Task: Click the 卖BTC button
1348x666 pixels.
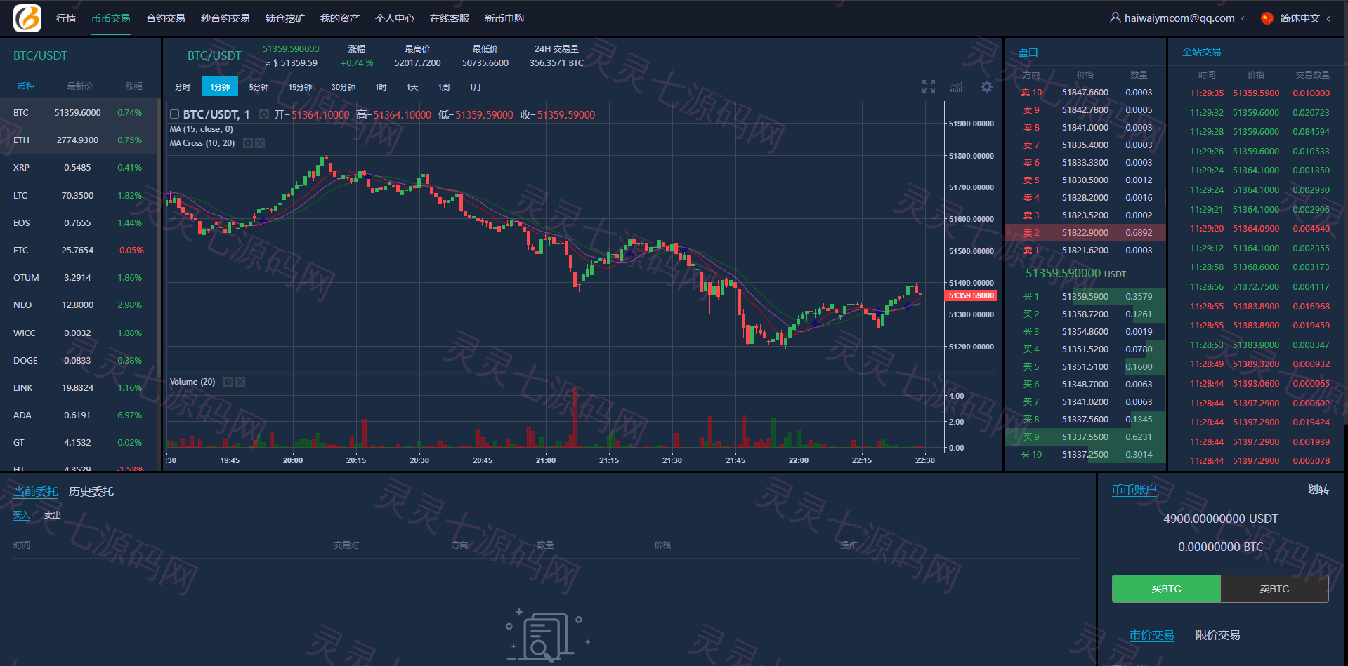Action: (1274, 589)
